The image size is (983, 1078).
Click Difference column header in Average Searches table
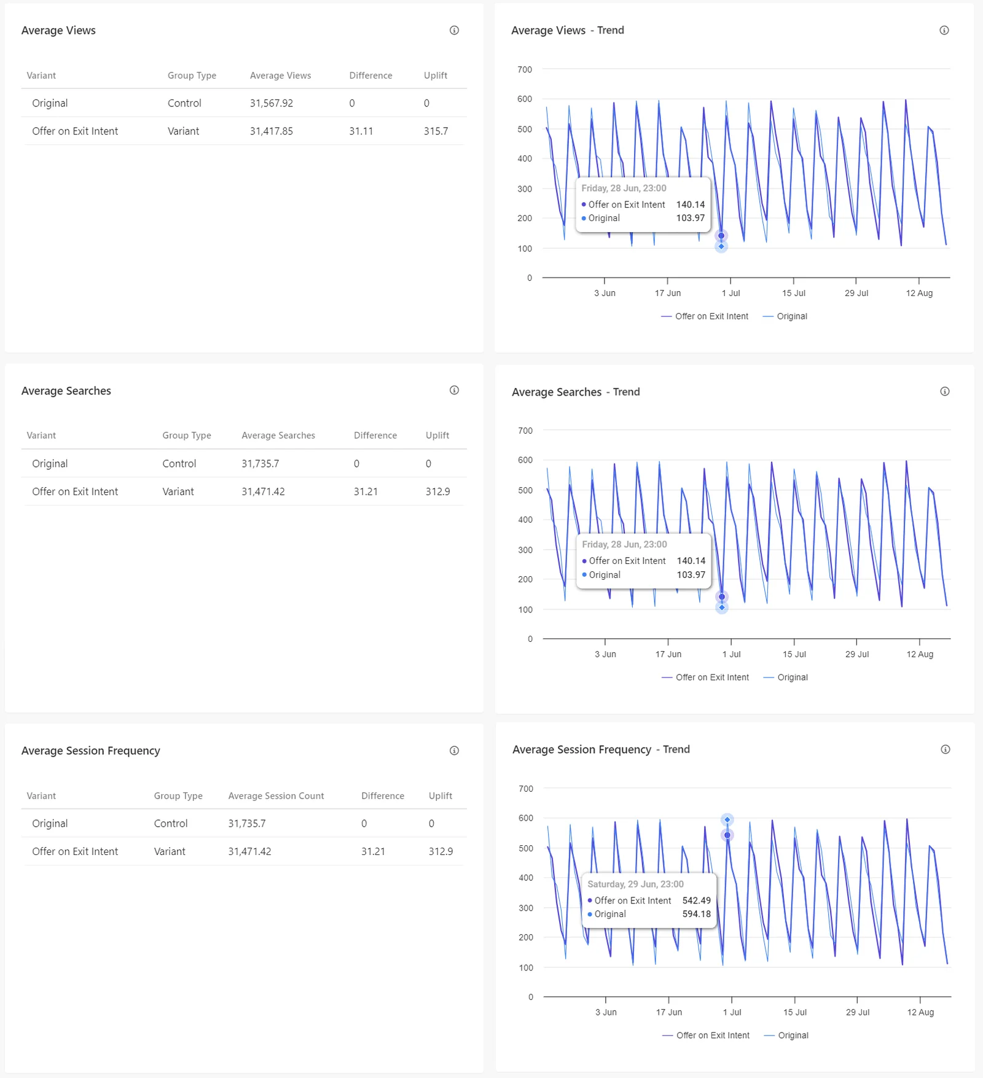click(x=375, y=435)
